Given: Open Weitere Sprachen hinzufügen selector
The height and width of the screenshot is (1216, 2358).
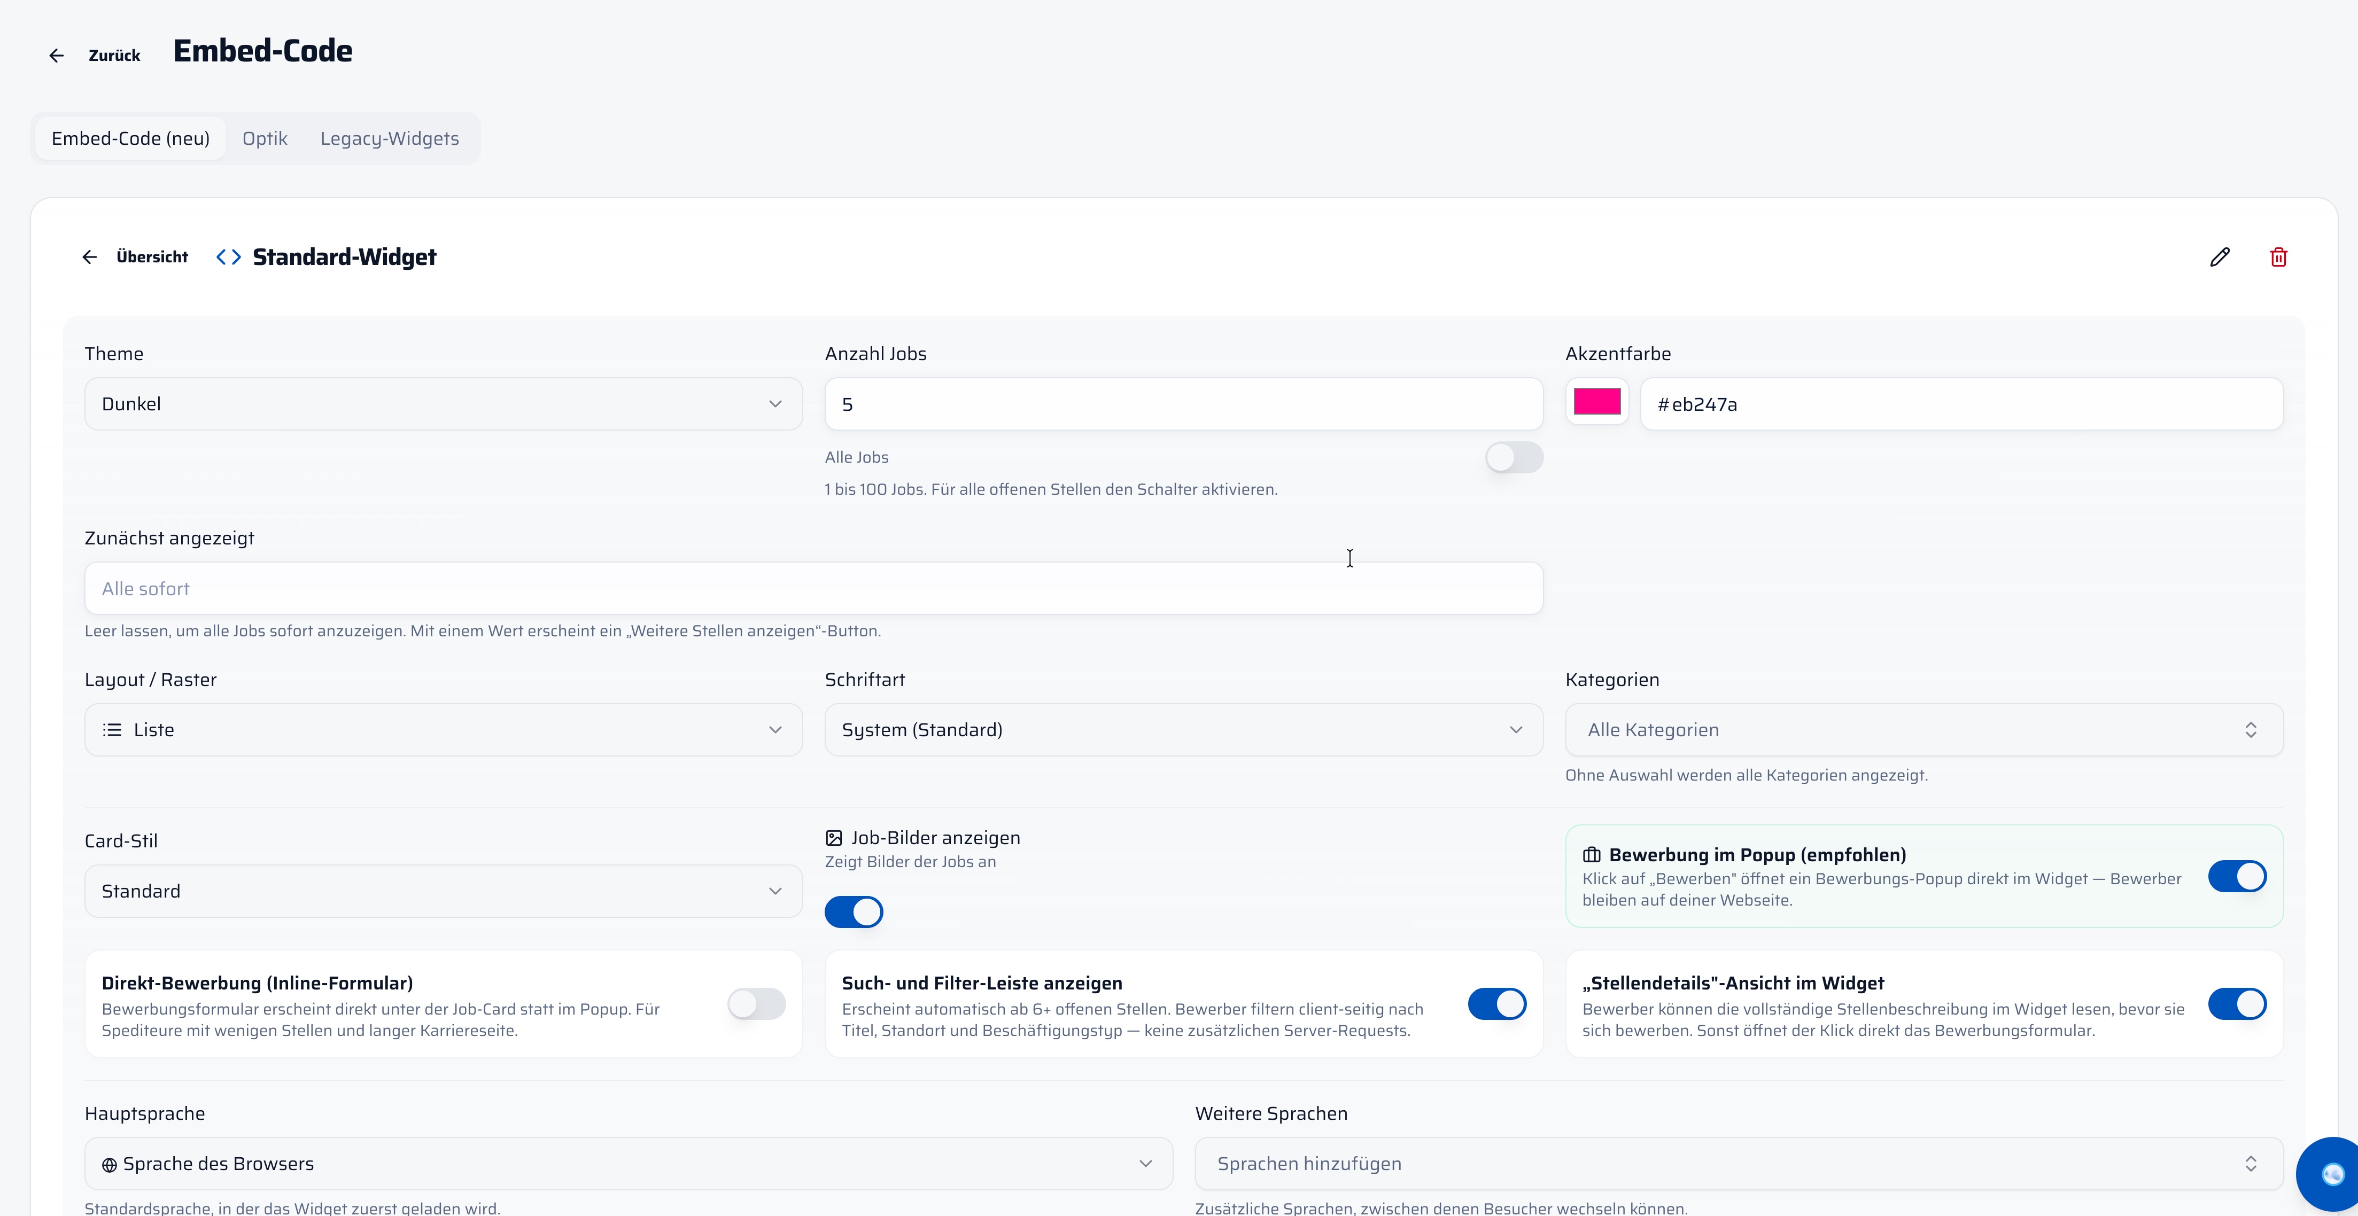Looking at the screenshot, I should point(1739,1164).
